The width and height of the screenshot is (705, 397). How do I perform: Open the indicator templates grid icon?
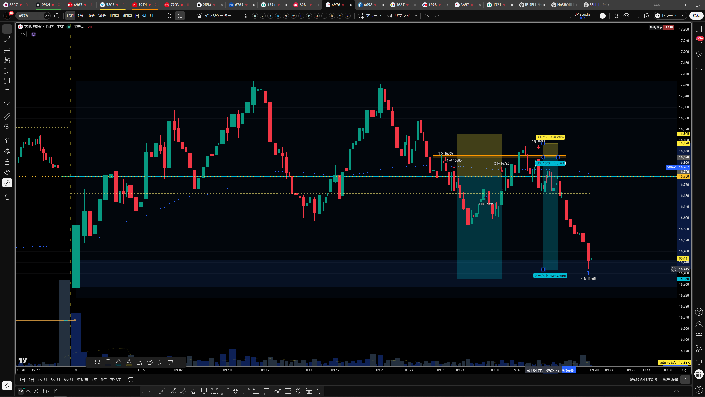[246, 16]
